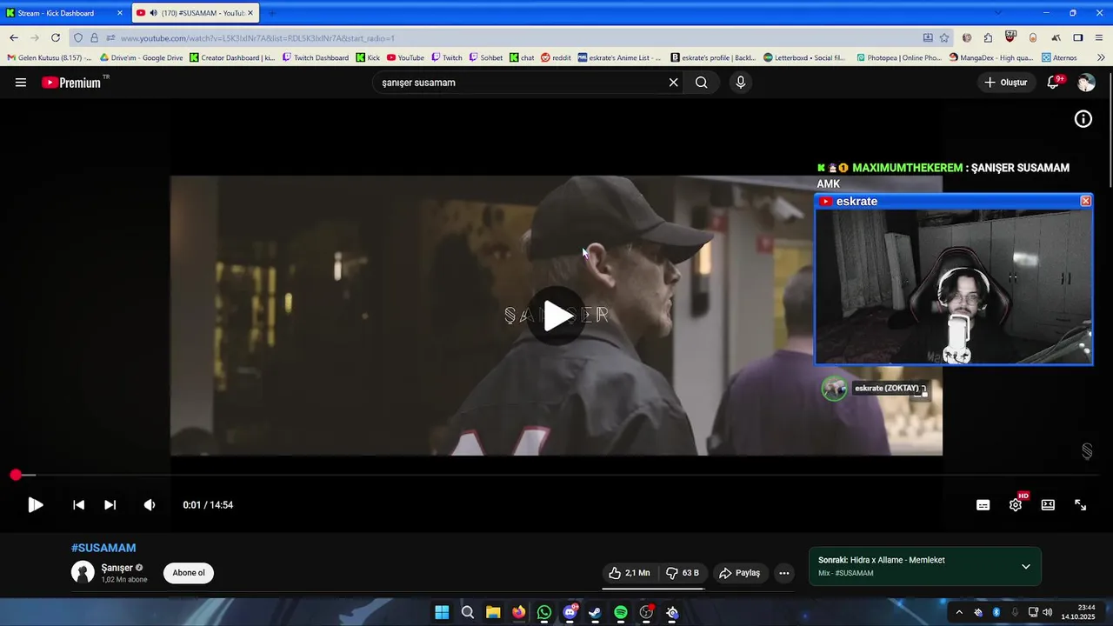Skip to the previous video
The height and width of the screenshot is (626, 1113).
tap(78, 505)
